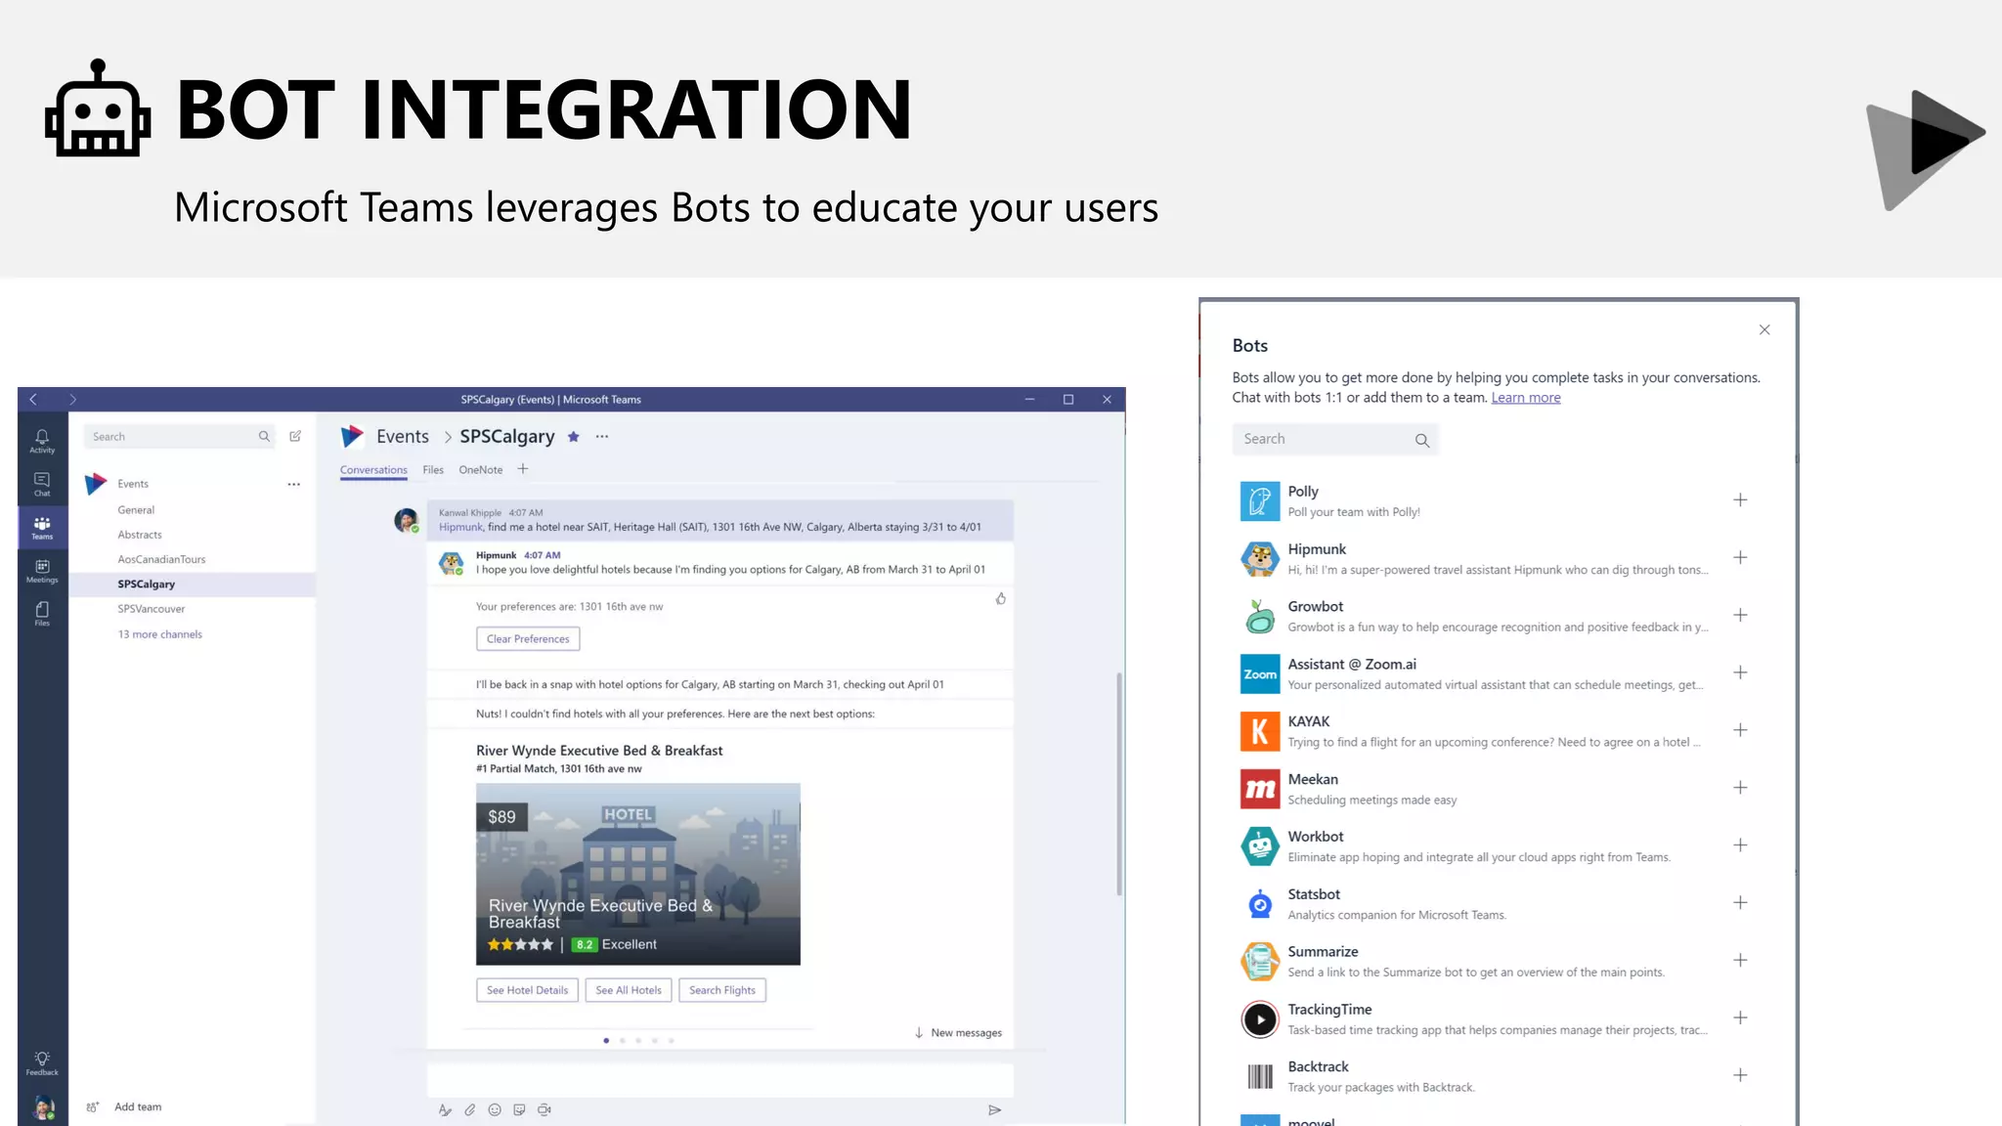
Task: Select second carousel dot under hotel card
Action: click(623, 1040)
